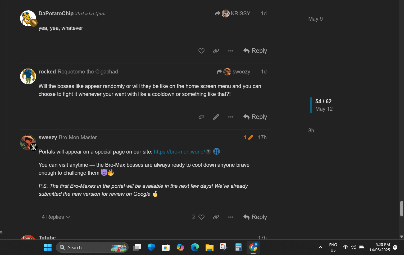Copy link to rocked's post
Screen dimensions: 404x255
pyautogui.click(x=201, y=117)
